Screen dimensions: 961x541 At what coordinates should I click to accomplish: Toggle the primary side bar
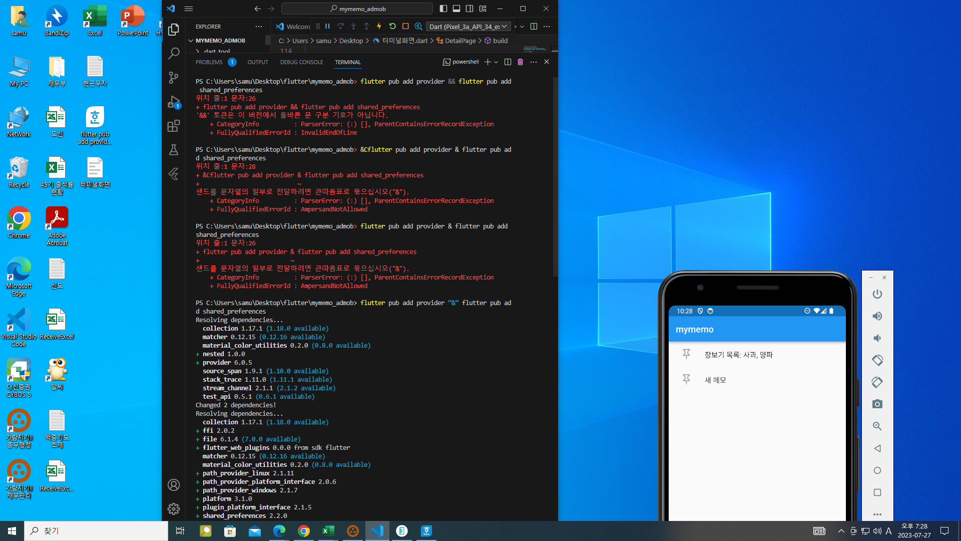coord(443,9)
